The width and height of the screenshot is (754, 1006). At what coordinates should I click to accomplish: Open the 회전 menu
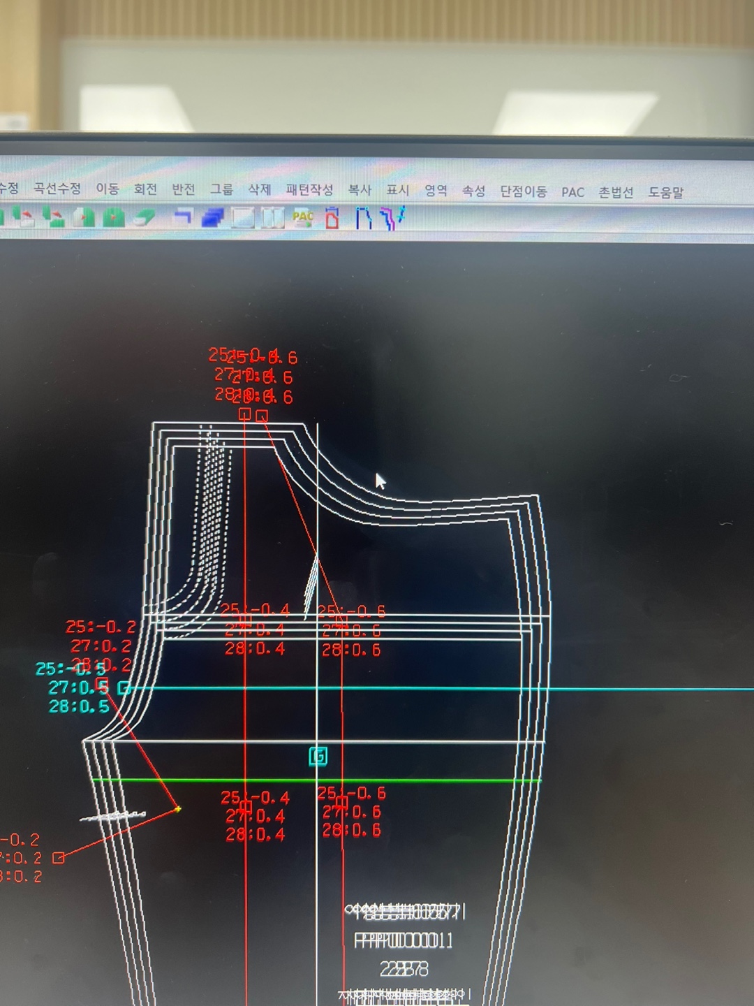coord(145,189)
